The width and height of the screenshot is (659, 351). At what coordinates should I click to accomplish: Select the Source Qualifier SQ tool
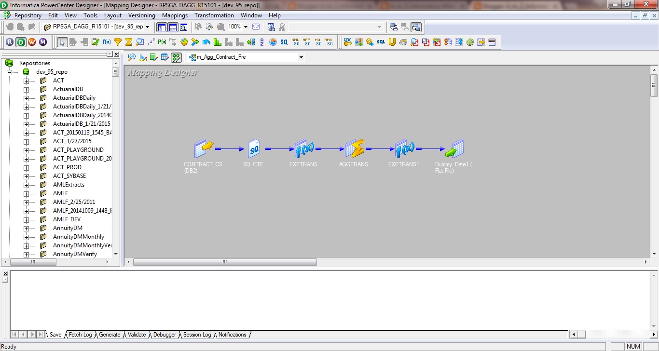[285, 42]
